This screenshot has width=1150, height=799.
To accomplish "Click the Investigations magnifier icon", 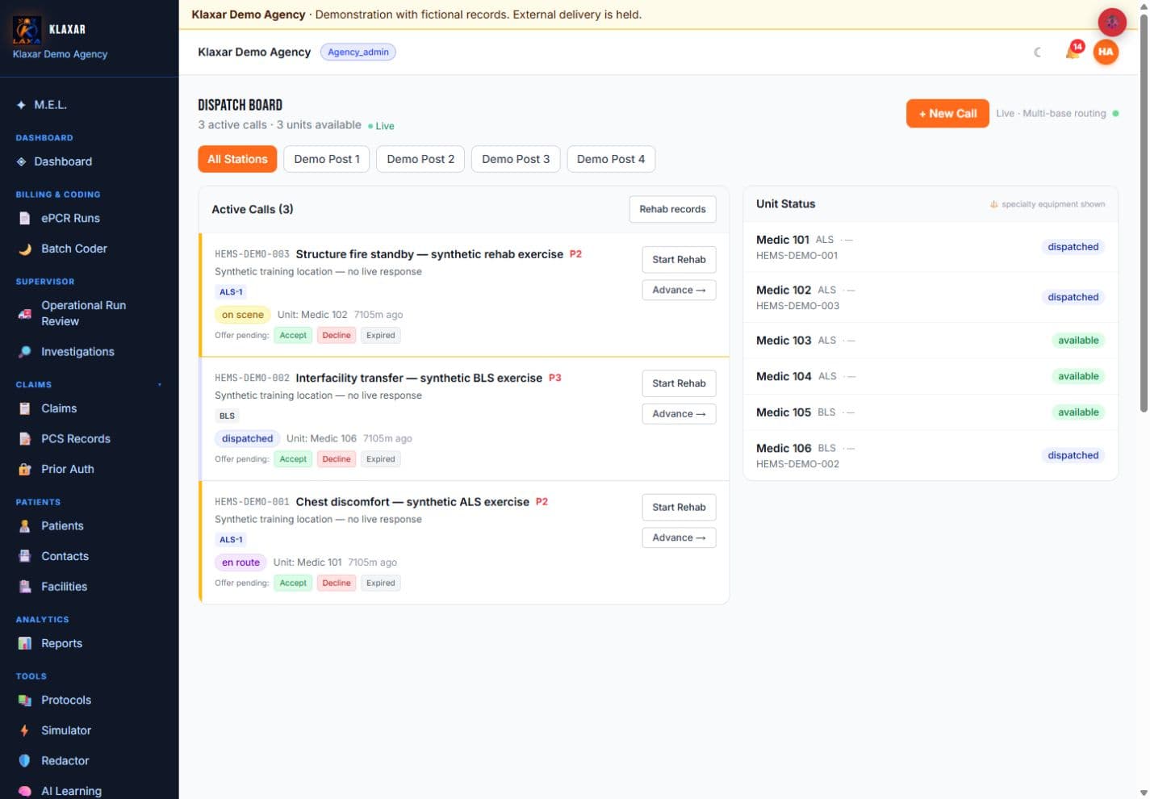I will (25, 352).
